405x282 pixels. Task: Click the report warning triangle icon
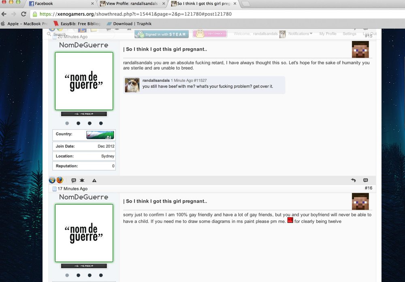(x=94, y=180)
